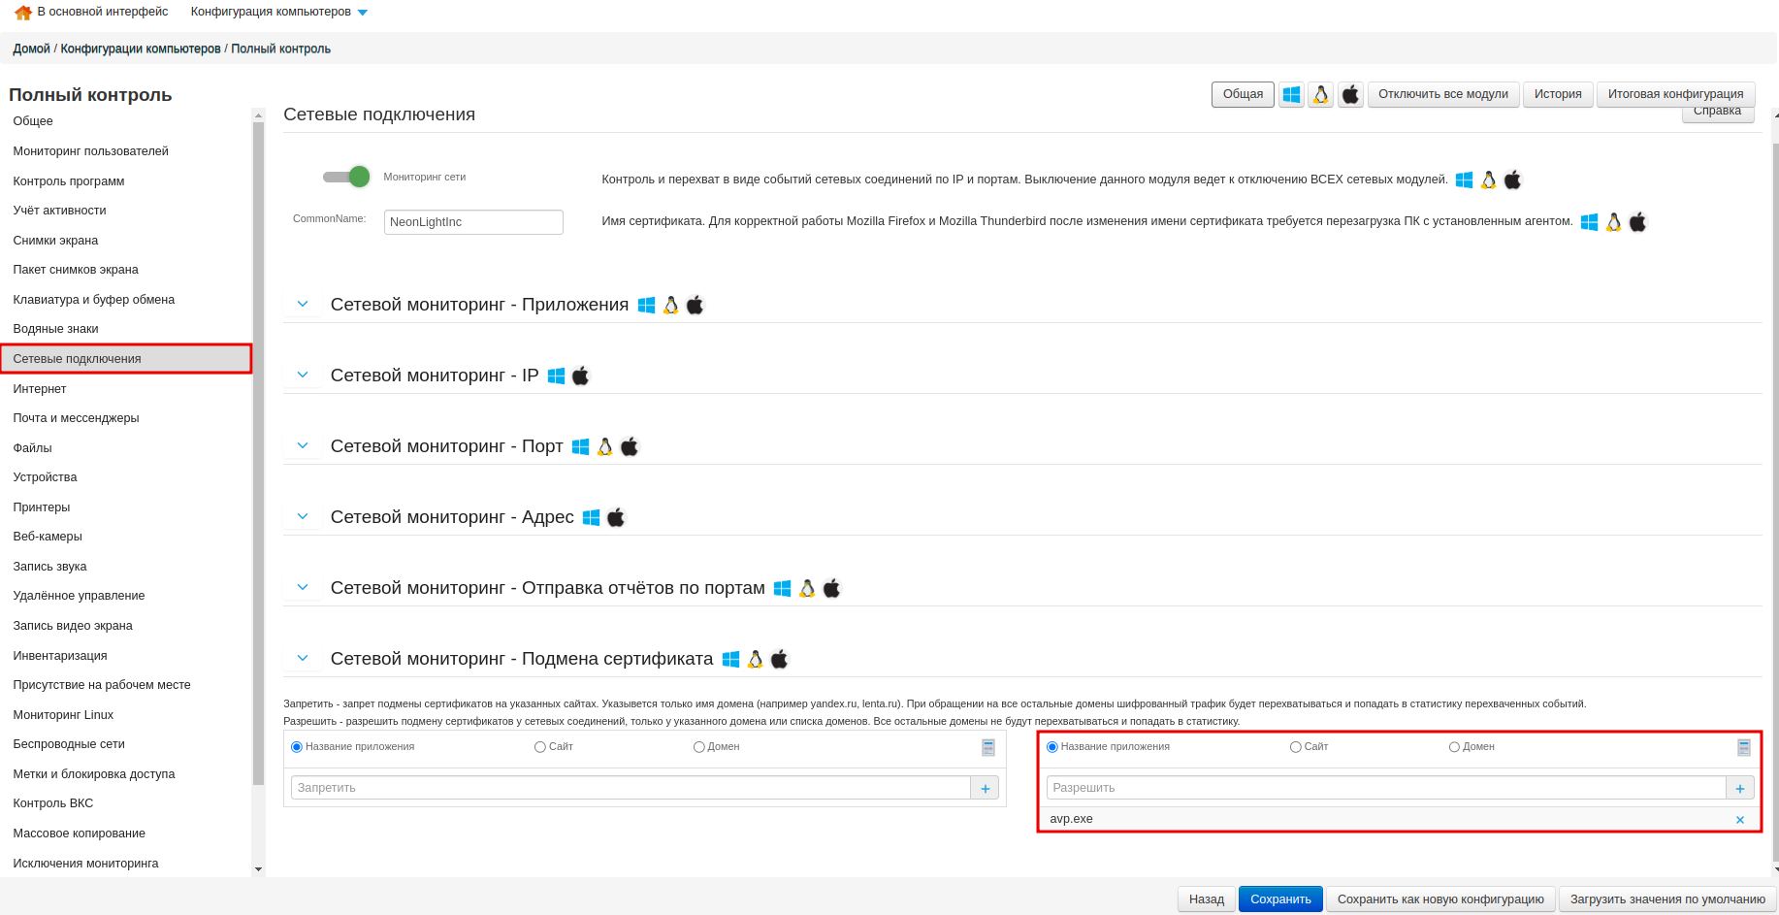Expand "Сетевой мониторинг - Приложения" section

pos(302,304)
